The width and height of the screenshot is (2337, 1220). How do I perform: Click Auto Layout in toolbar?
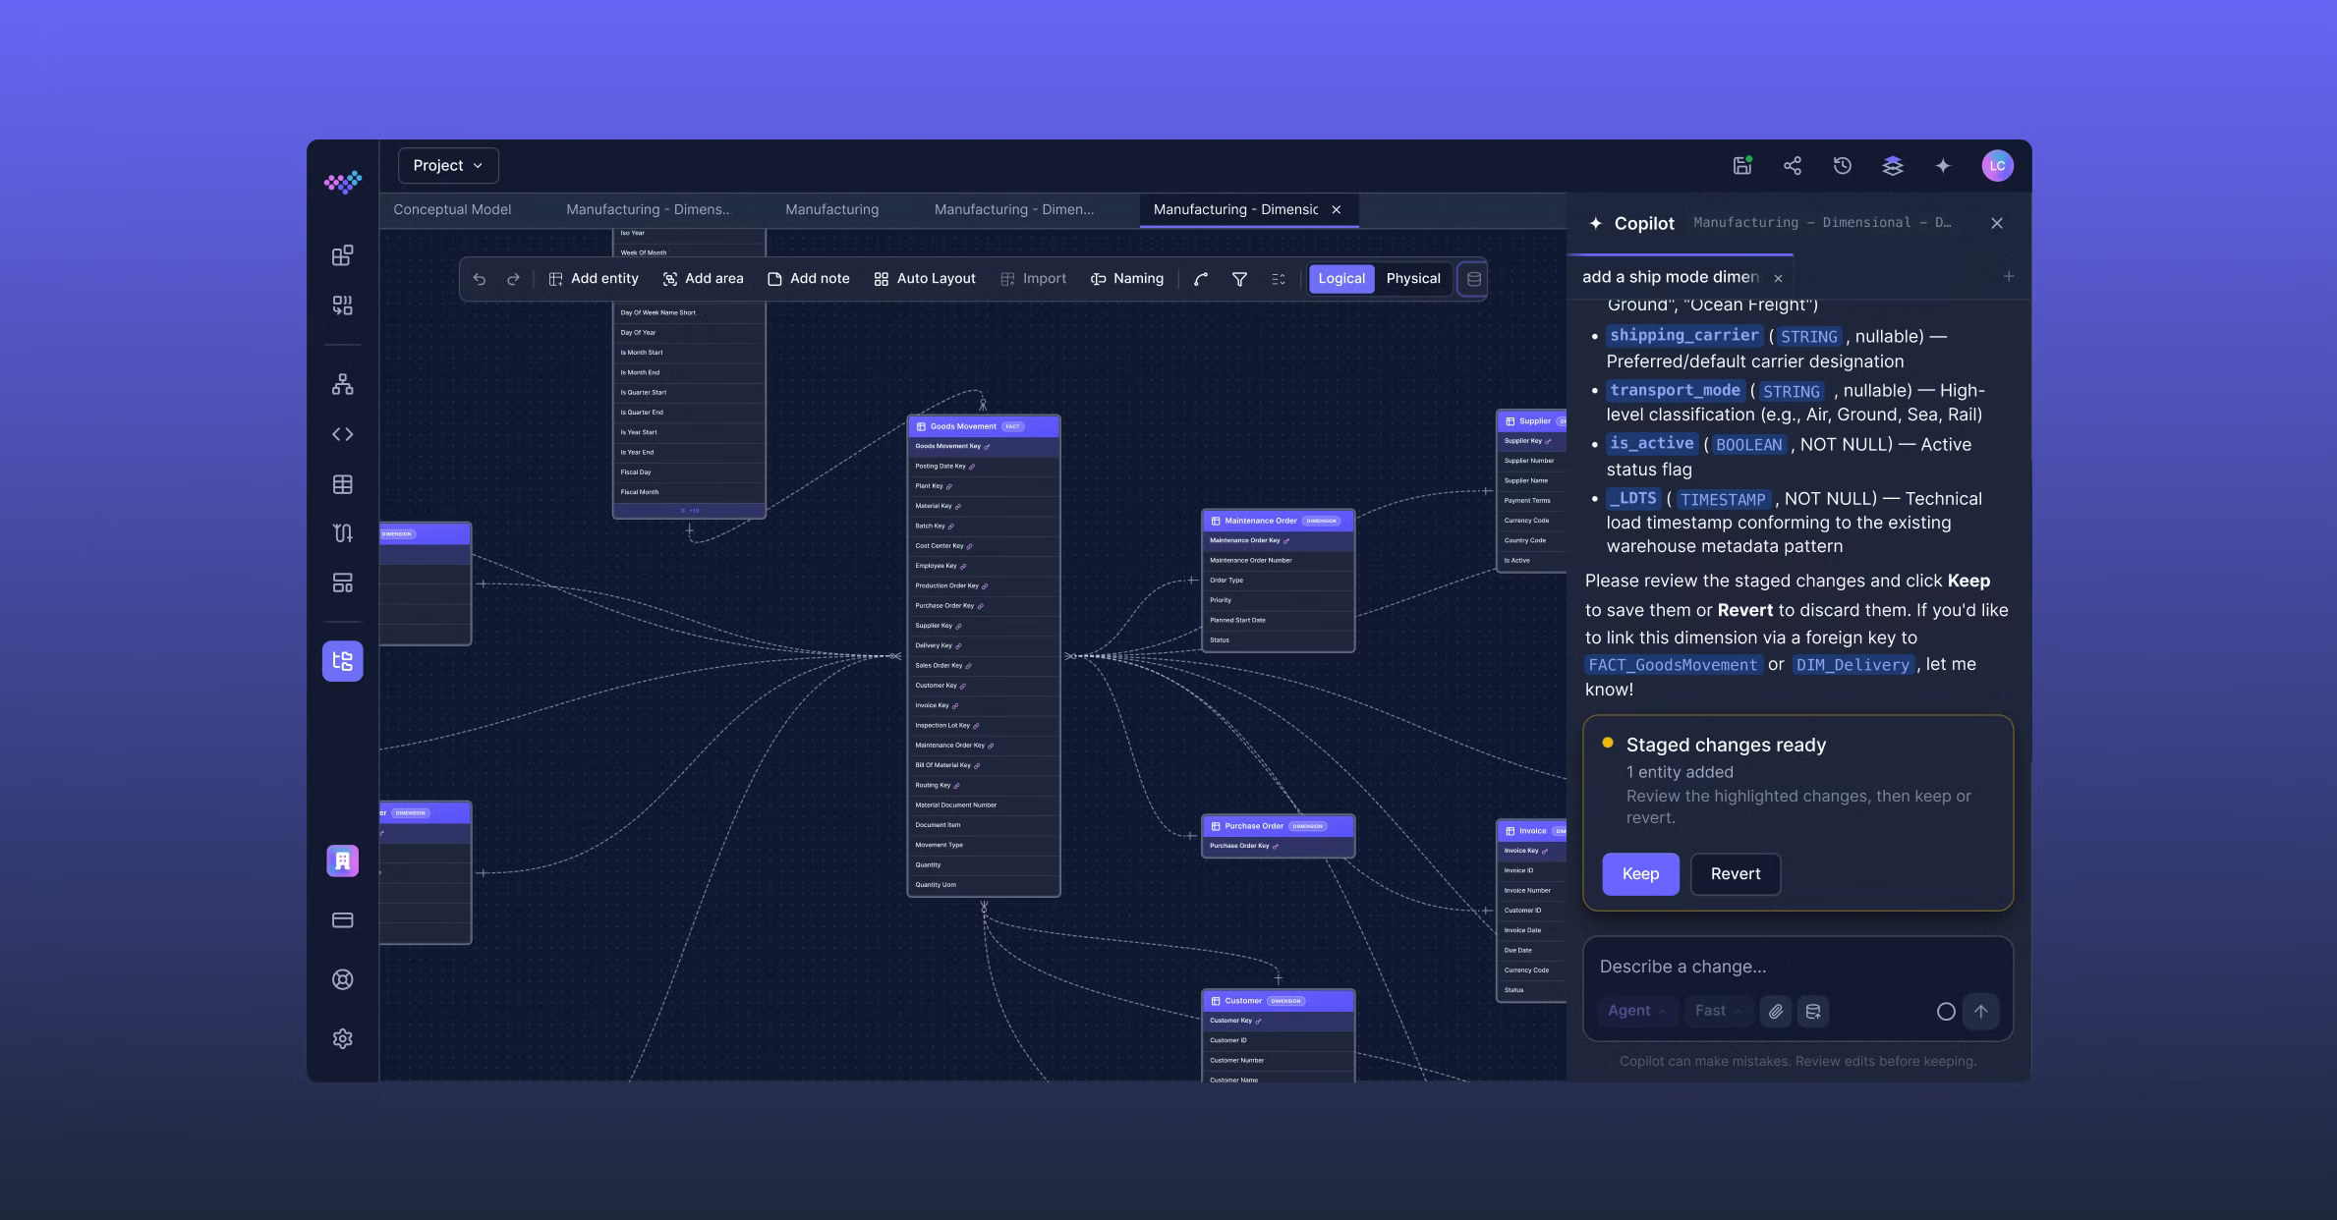[x=925, y=279]
